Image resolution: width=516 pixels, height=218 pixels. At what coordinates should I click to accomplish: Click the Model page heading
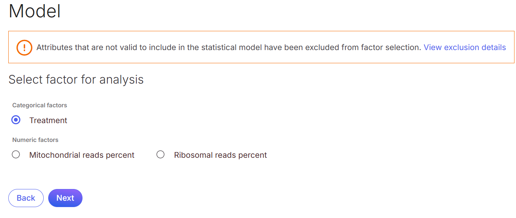pos(35,11)
